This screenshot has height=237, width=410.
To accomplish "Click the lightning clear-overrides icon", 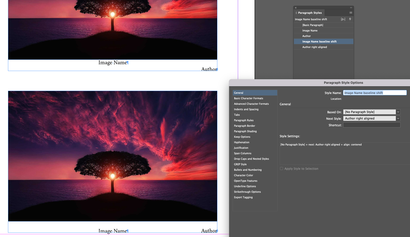I will pyautogui.click(x=350, y=19).
